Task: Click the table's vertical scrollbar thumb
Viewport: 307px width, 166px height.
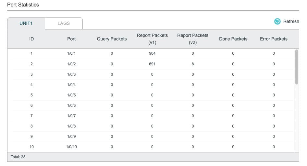Action: tap(296, 67)
